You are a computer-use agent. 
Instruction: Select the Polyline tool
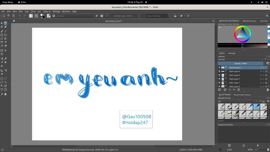click(x=6, y=39)
